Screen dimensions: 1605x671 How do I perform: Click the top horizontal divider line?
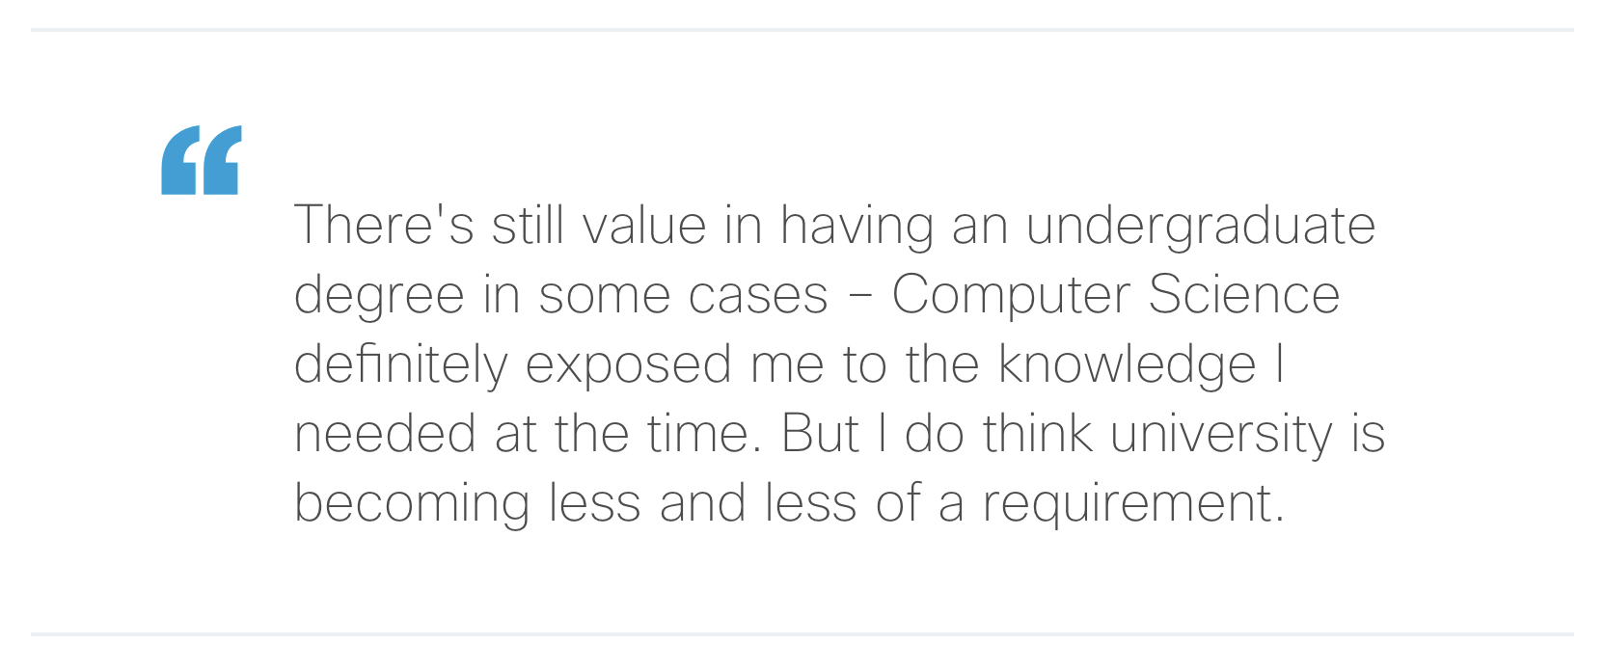802,30
